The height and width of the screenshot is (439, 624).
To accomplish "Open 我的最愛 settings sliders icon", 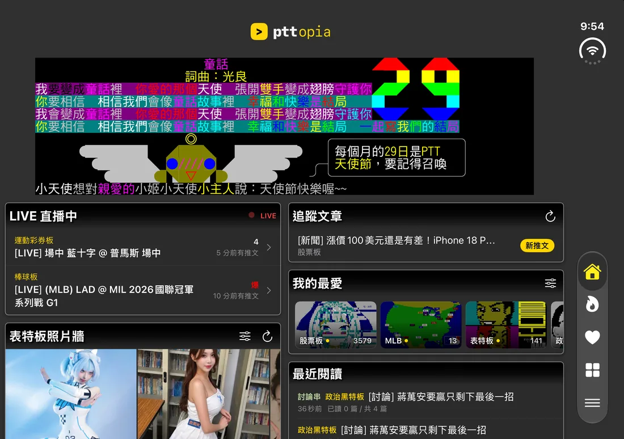I will tap(550, 283).
